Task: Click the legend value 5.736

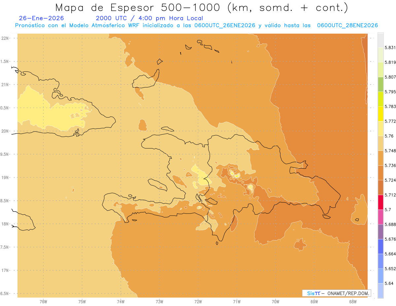Action: click(390, 165)
